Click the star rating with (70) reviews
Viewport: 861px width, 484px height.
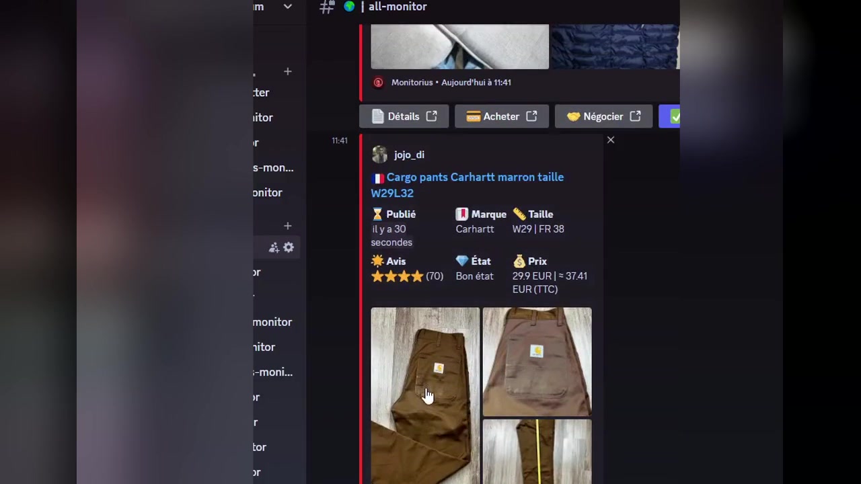click(407, 276)
